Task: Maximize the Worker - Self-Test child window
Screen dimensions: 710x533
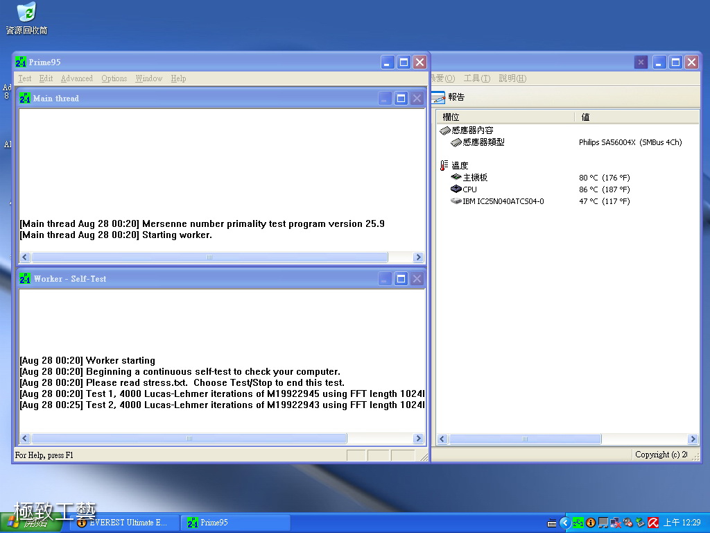Action: pyautogui.click(x=401, y=278)
